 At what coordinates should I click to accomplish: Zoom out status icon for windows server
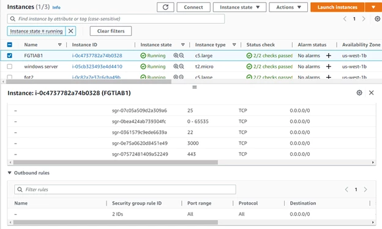coord(181,66)
